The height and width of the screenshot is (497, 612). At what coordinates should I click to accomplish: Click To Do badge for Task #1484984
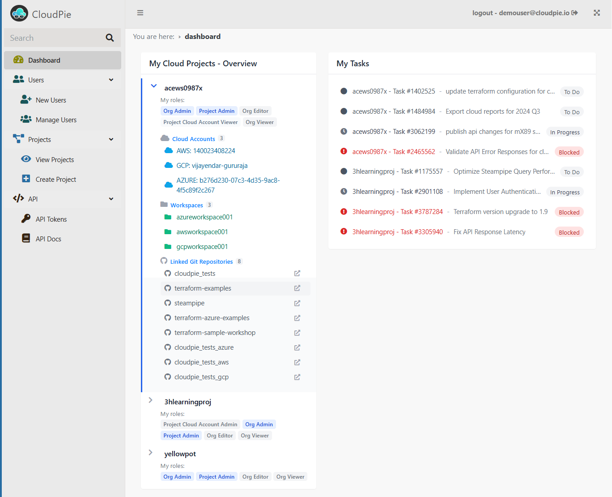[x=572, y=112]
